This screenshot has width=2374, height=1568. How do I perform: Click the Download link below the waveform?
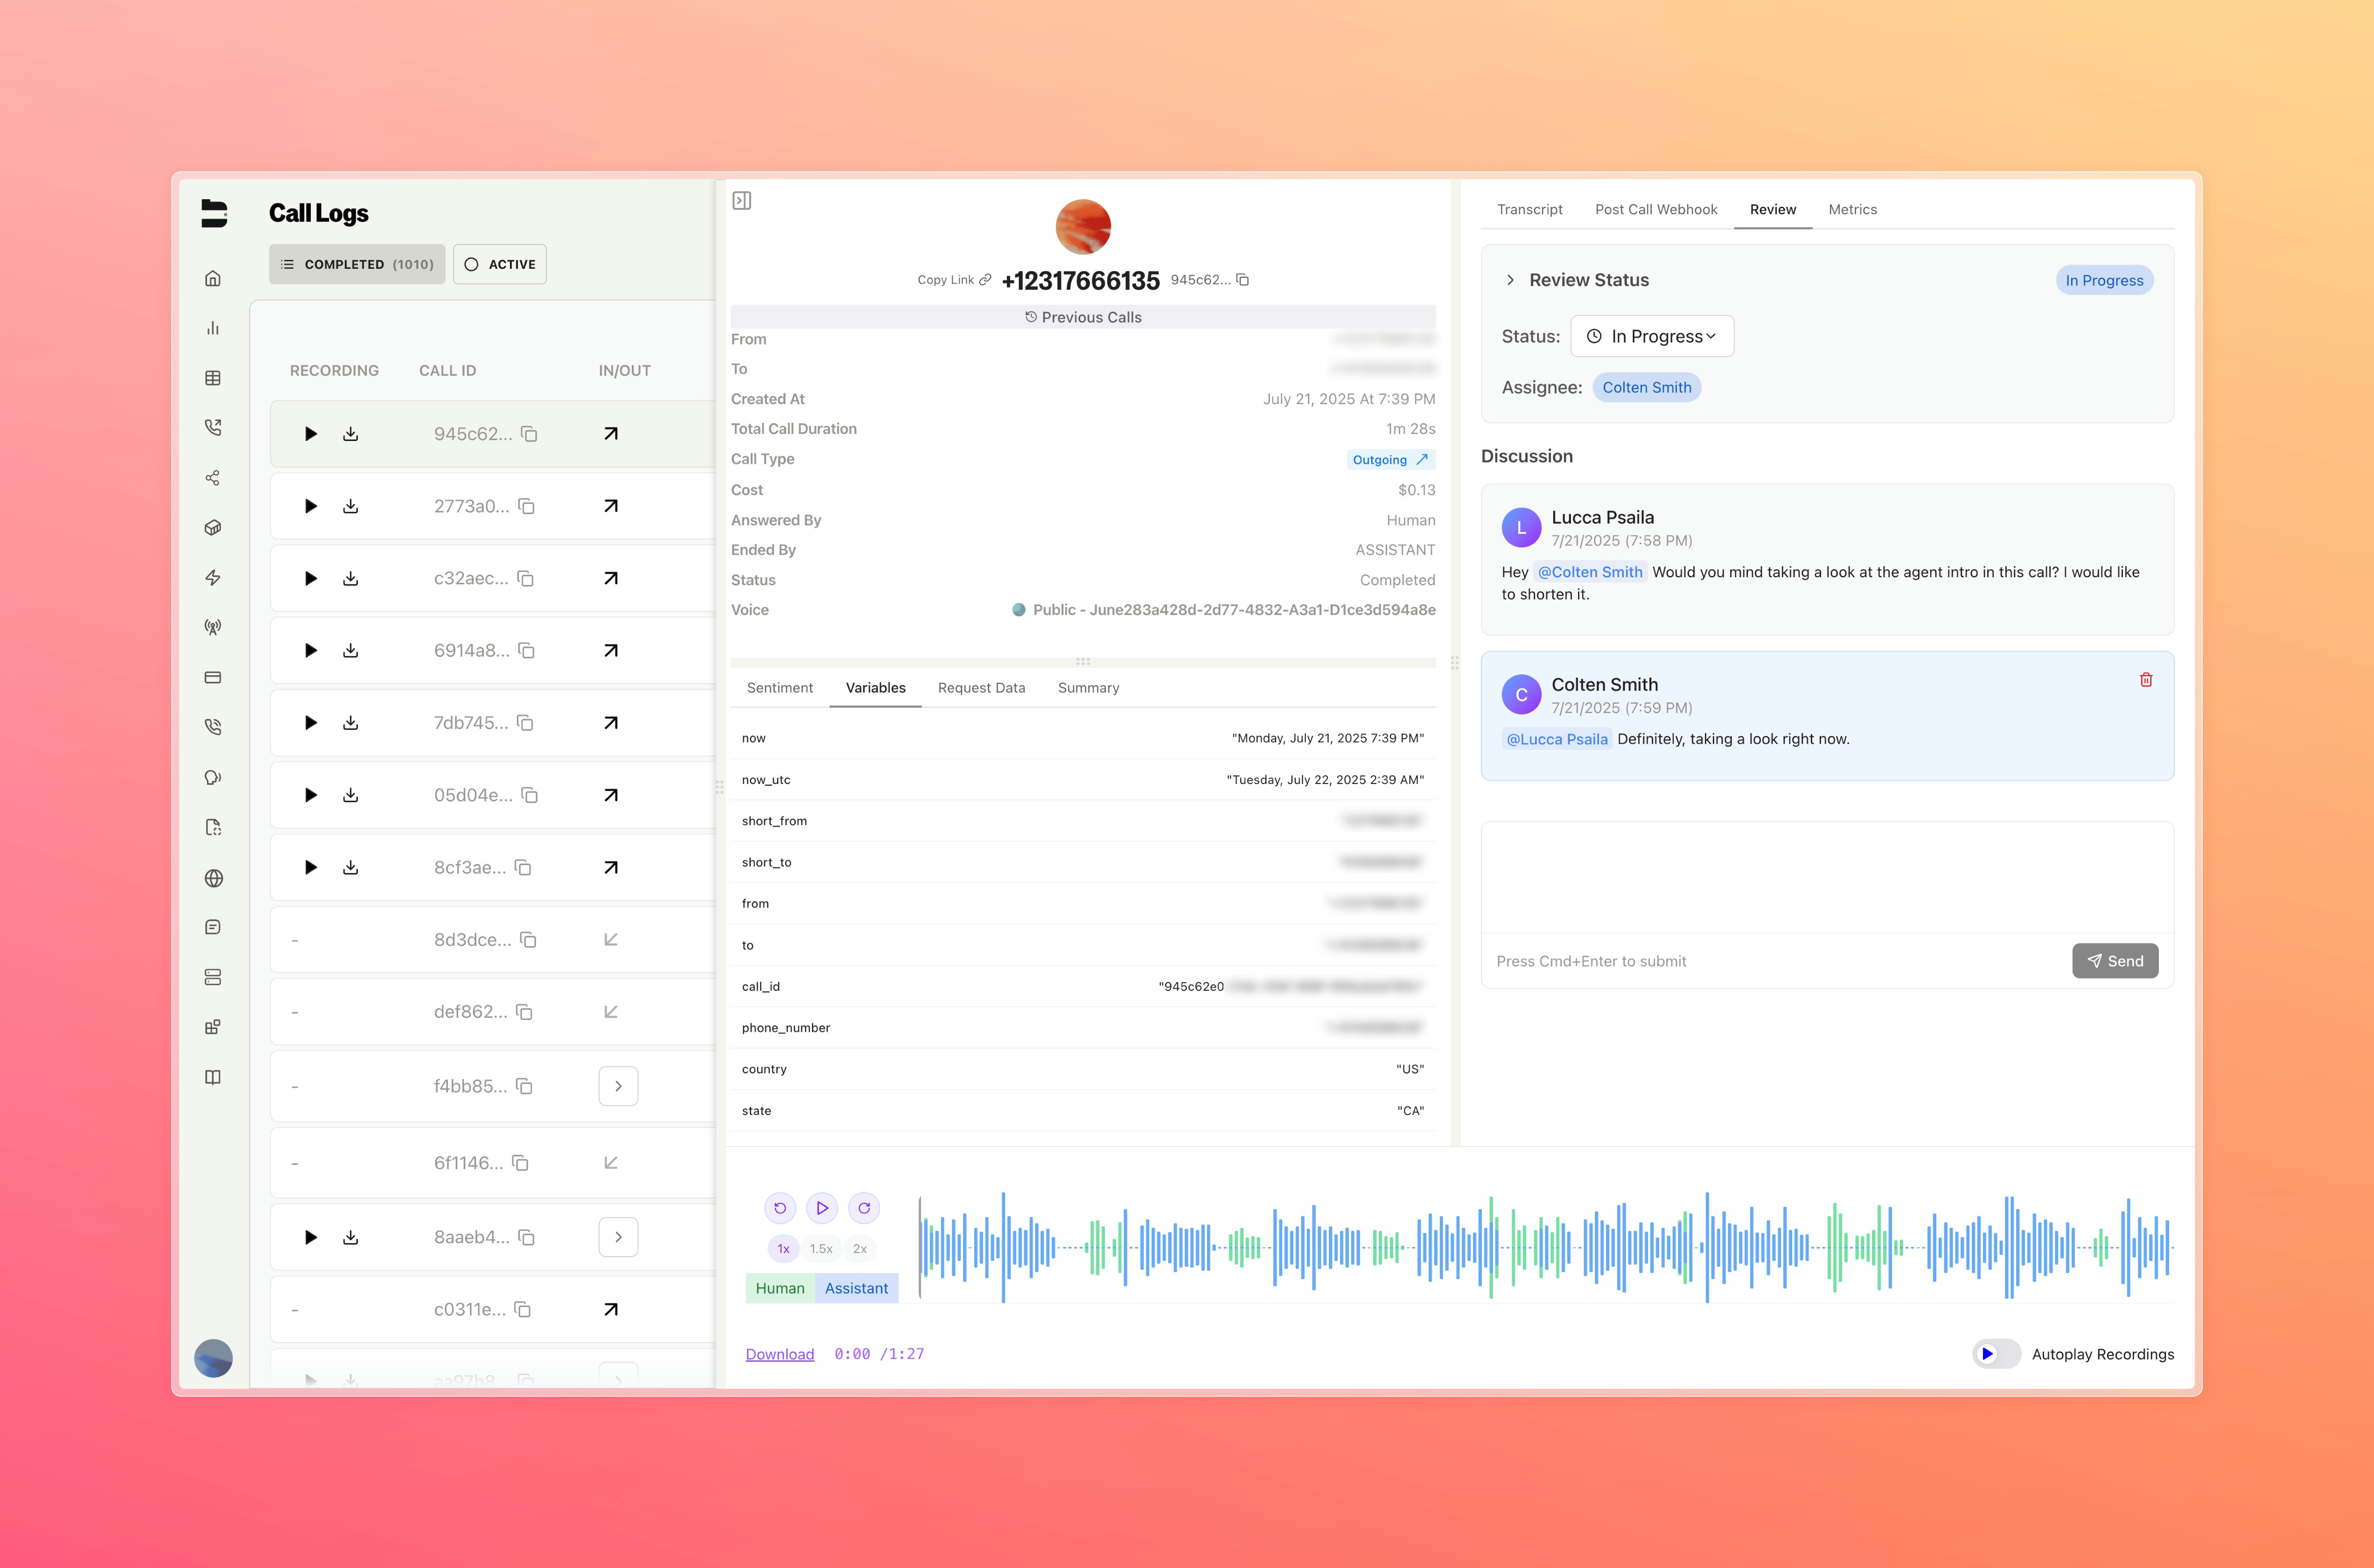click(780, 1353)
